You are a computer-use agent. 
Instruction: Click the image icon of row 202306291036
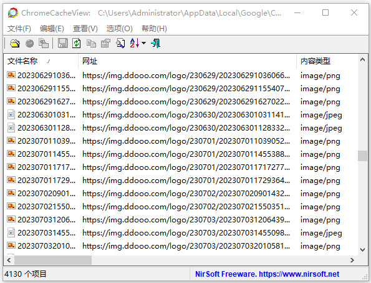pos(11,75)
